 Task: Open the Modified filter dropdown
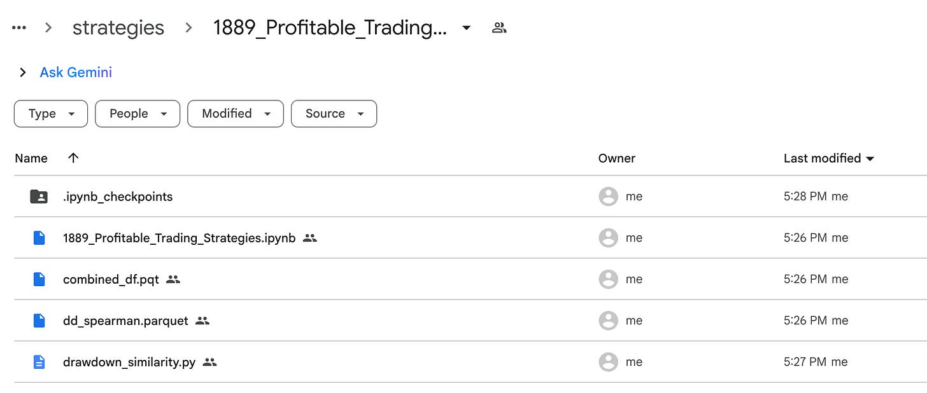(236, 114)
